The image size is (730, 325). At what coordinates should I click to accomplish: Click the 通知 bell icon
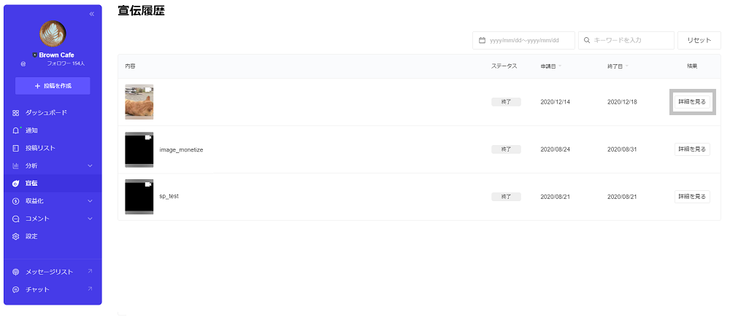[16, 130]
